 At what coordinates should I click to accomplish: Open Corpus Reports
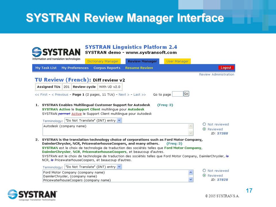tap(107, 68)
